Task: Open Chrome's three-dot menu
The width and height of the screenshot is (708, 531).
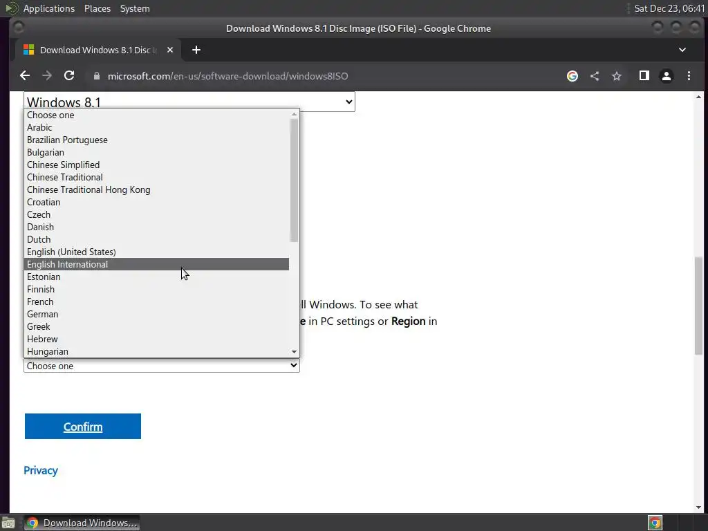Action: point(689,76)
